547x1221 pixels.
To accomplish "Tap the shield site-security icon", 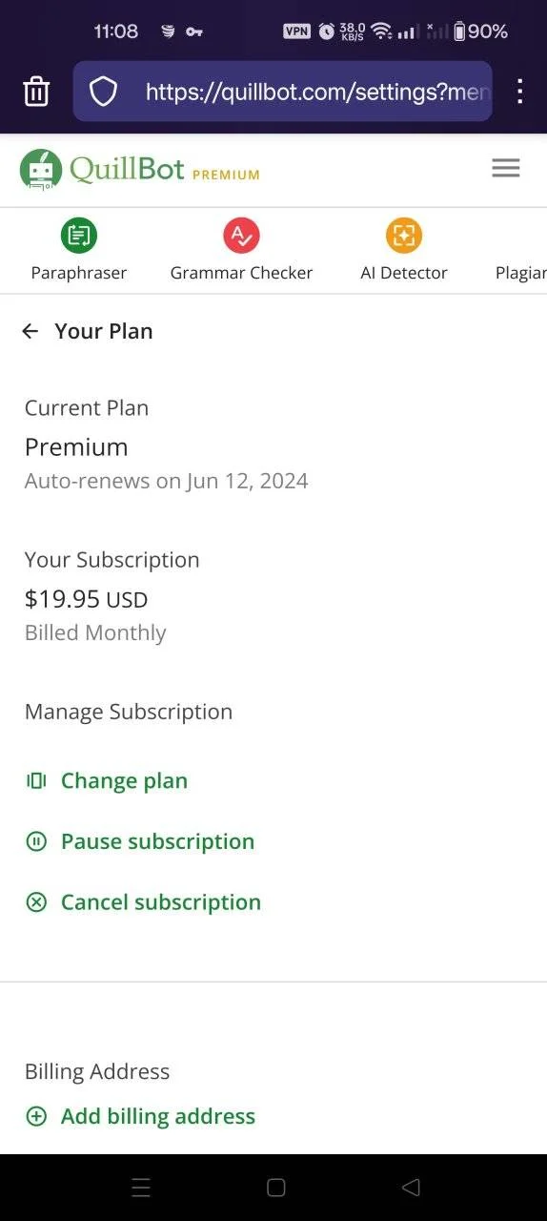I will tap(103, 92).
